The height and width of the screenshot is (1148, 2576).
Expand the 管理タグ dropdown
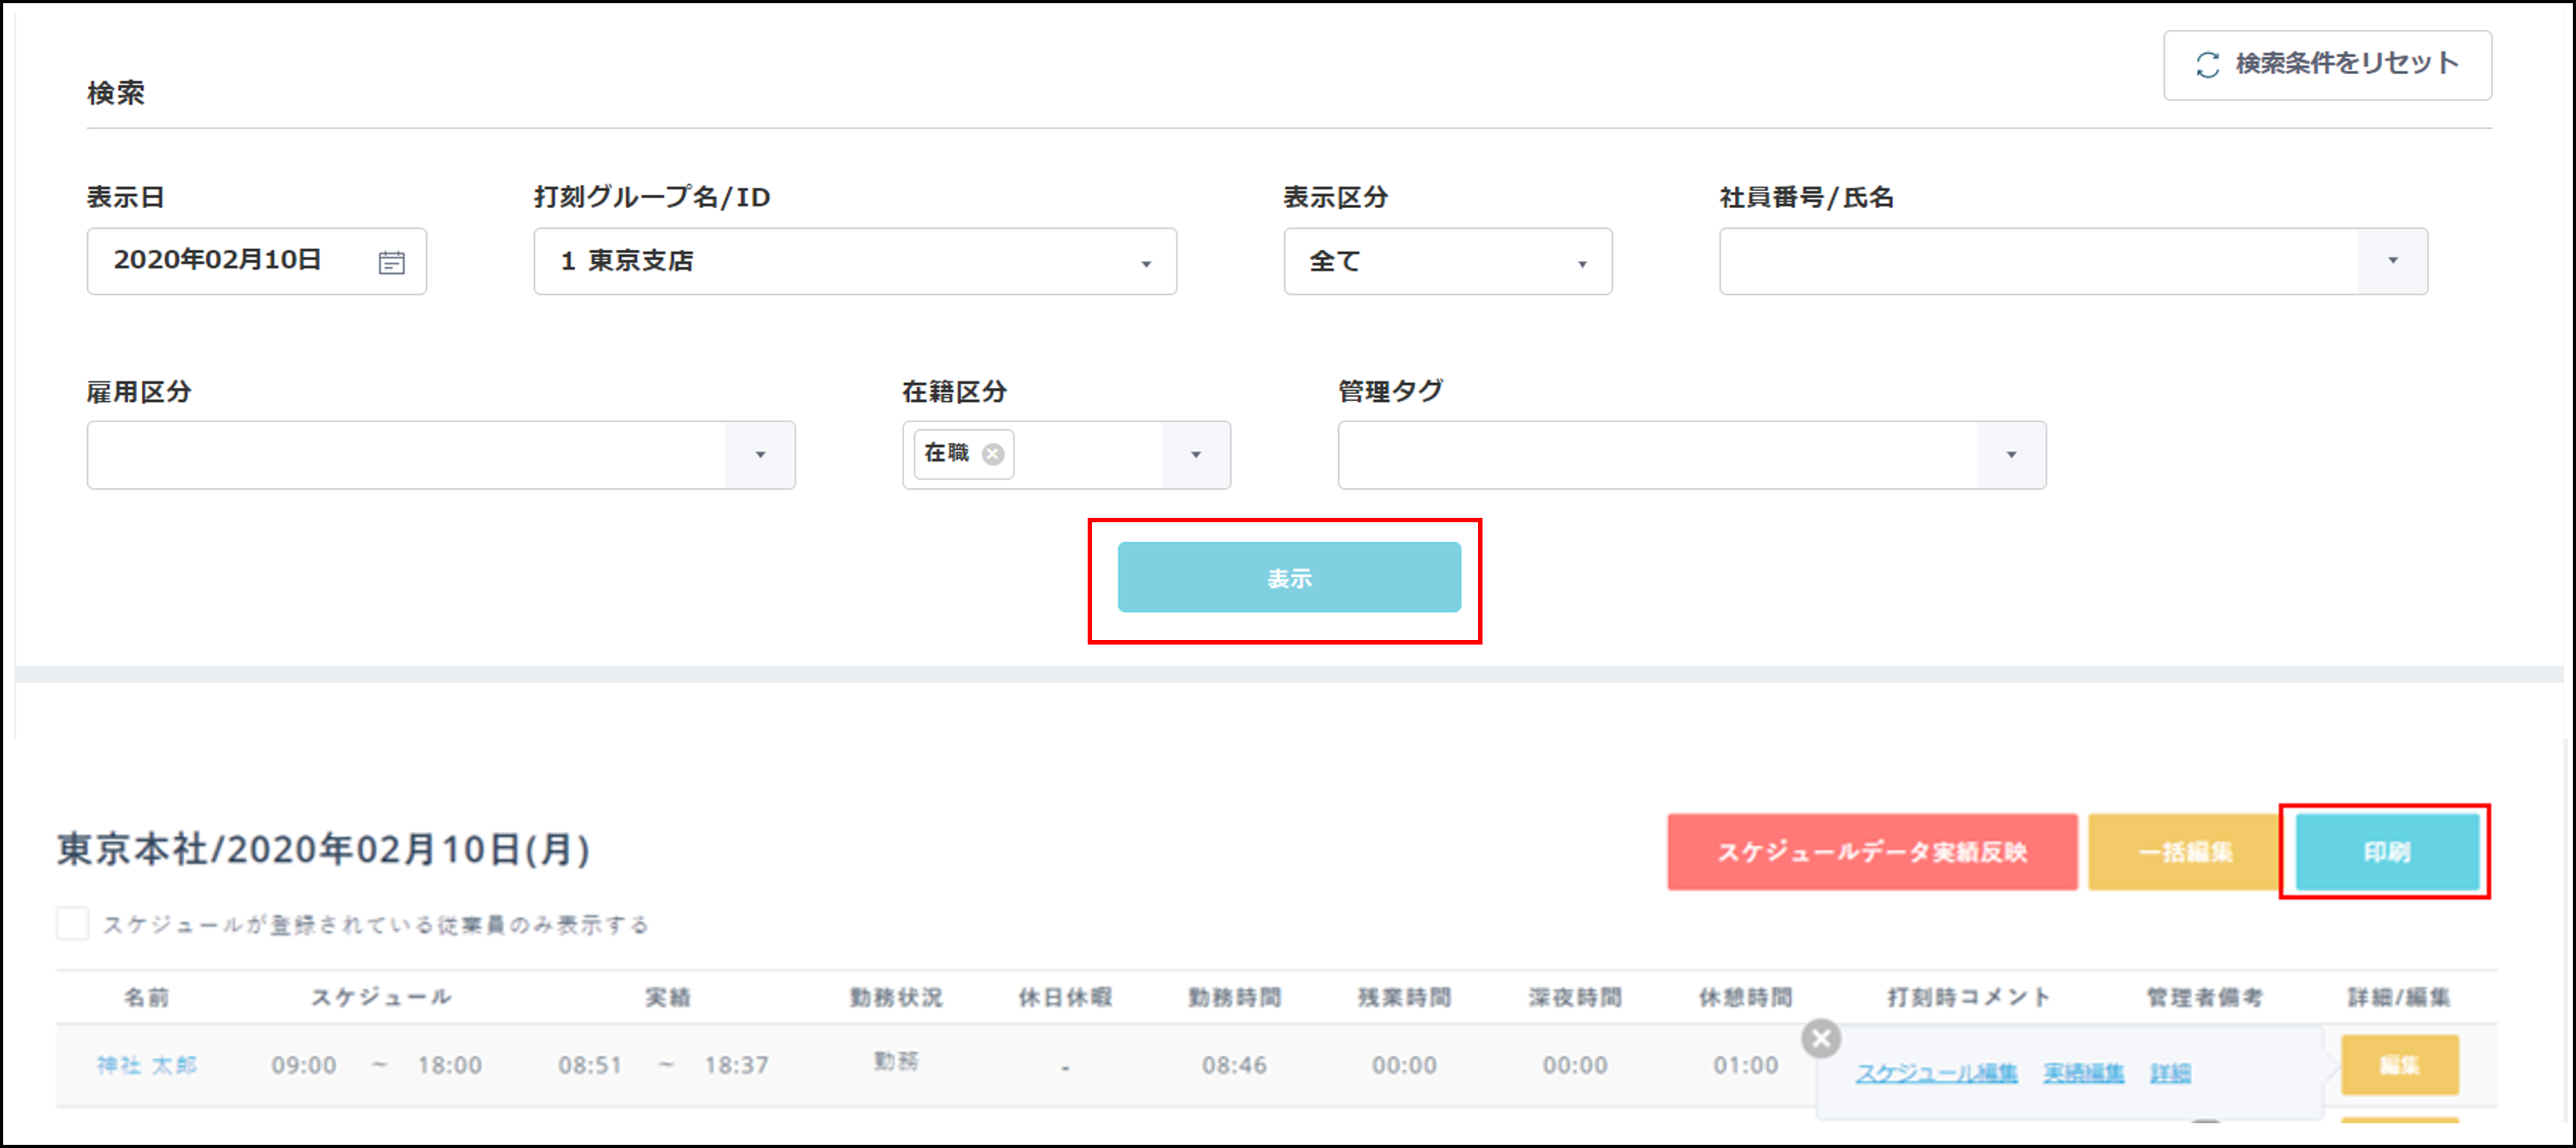(2011, 455)
